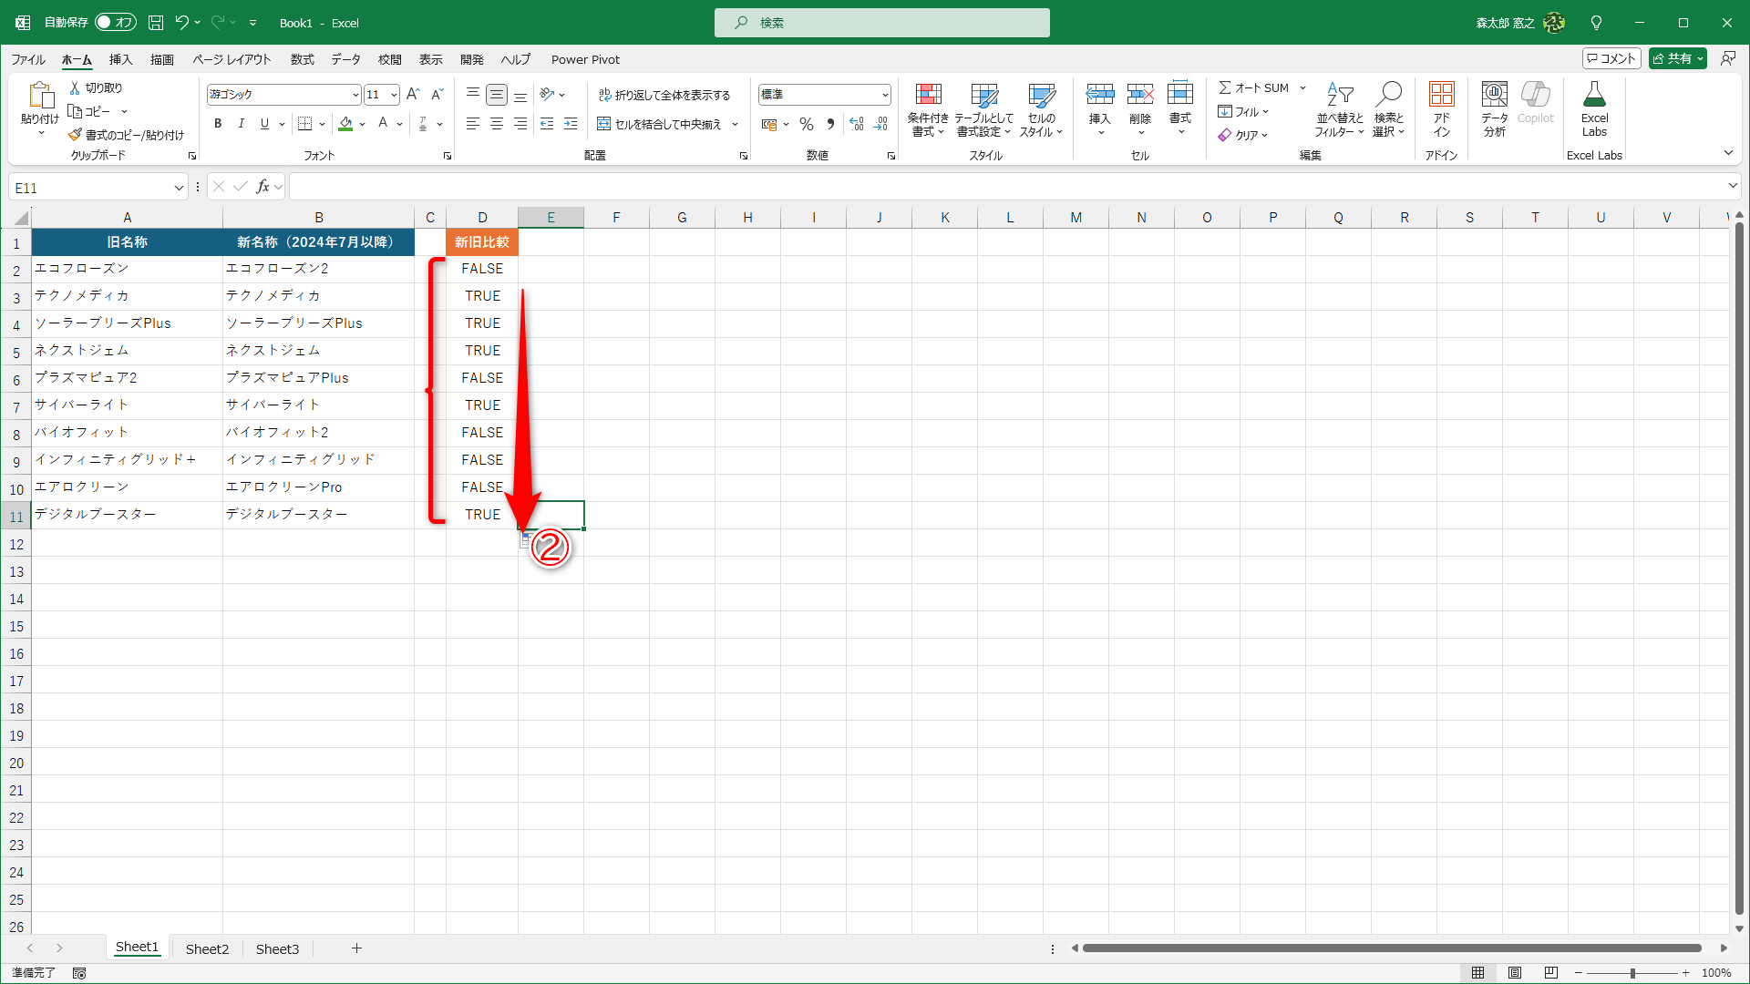Viewport: 1750px width, 984px height.
Task: Toggle the AutoSave switch
Action: tap(116, 23)
